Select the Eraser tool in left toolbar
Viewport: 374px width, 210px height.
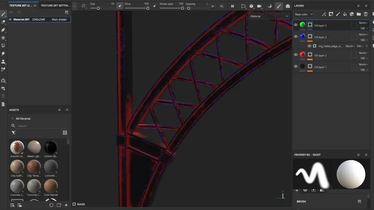coord(3,22)
